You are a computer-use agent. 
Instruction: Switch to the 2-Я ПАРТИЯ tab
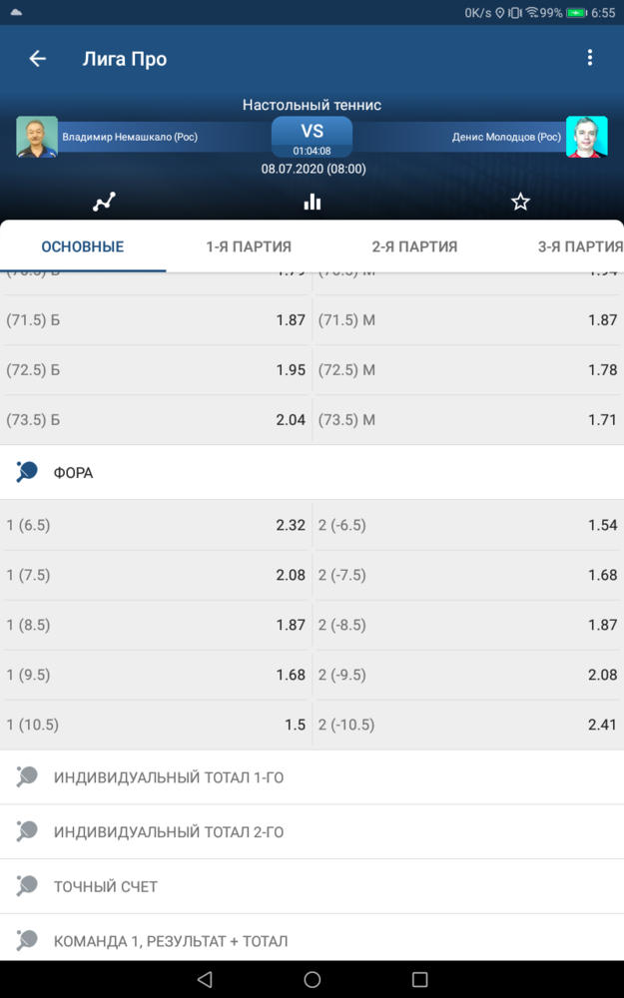coord(414,247)
